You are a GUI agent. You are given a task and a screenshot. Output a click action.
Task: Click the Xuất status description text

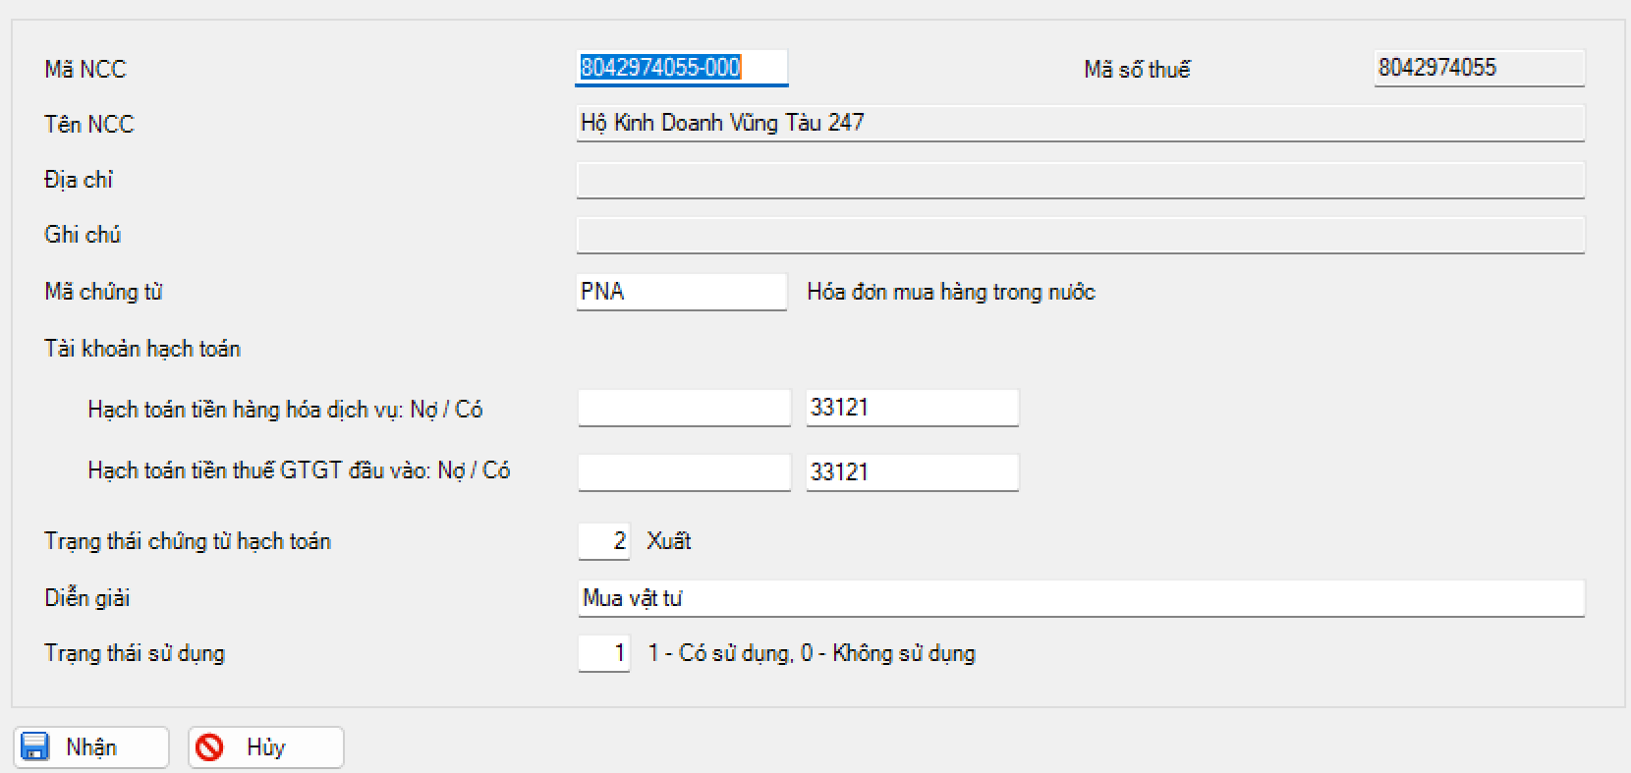pos(669,541)
